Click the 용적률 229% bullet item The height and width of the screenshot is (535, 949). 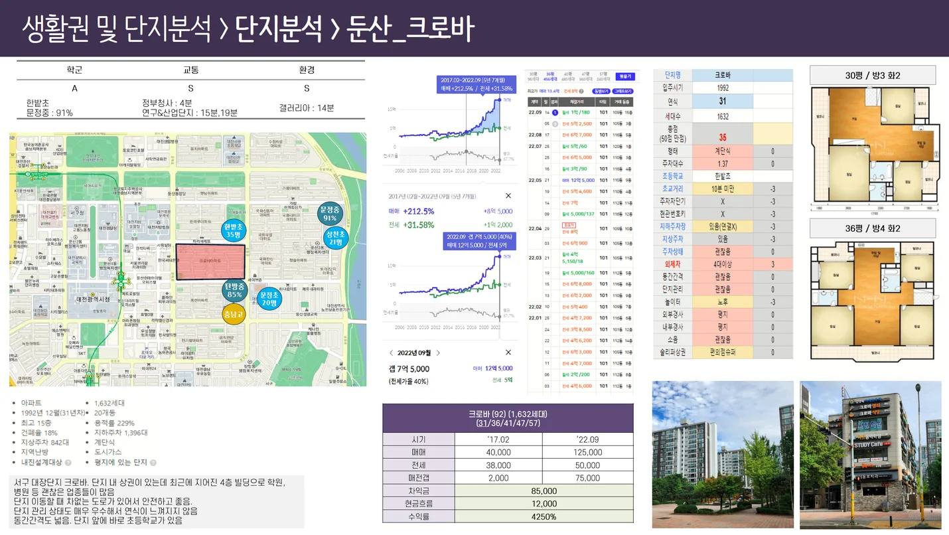[114, 423]
